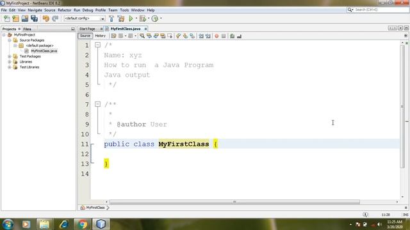Collapse the MyFirstProject tree node
The image size is (410, 230).
(4, 34)
